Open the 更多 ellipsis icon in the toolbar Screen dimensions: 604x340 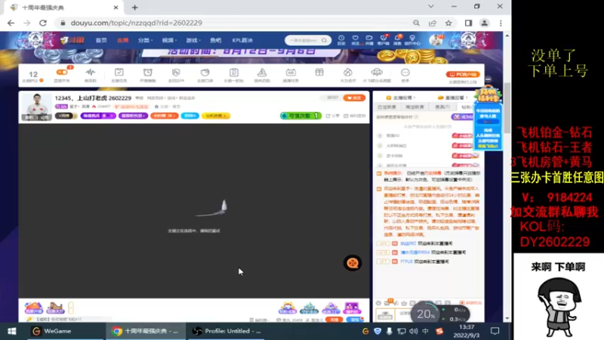click(405, 74)
